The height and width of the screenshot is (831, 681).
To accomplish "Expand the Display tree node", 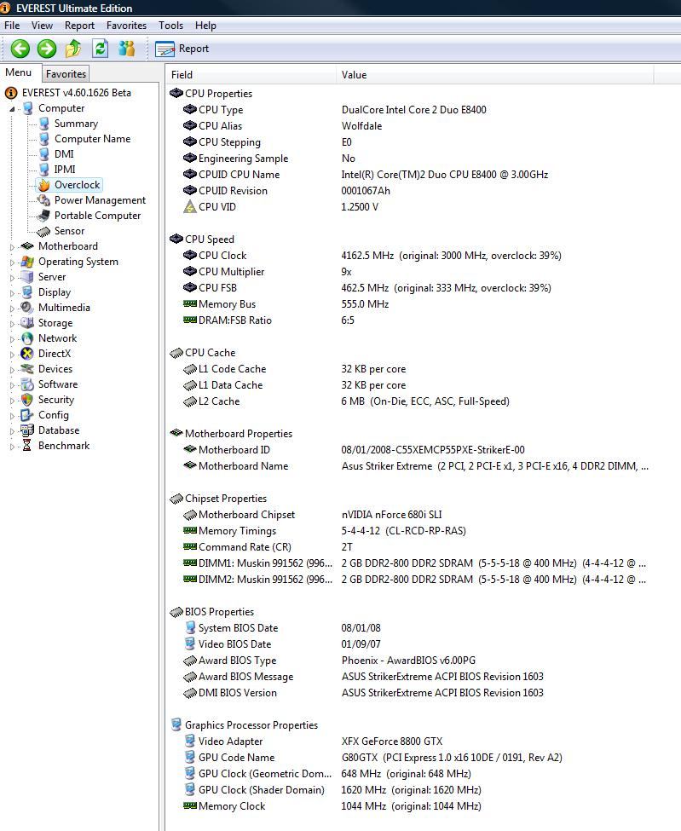I will tap(12, 293).
